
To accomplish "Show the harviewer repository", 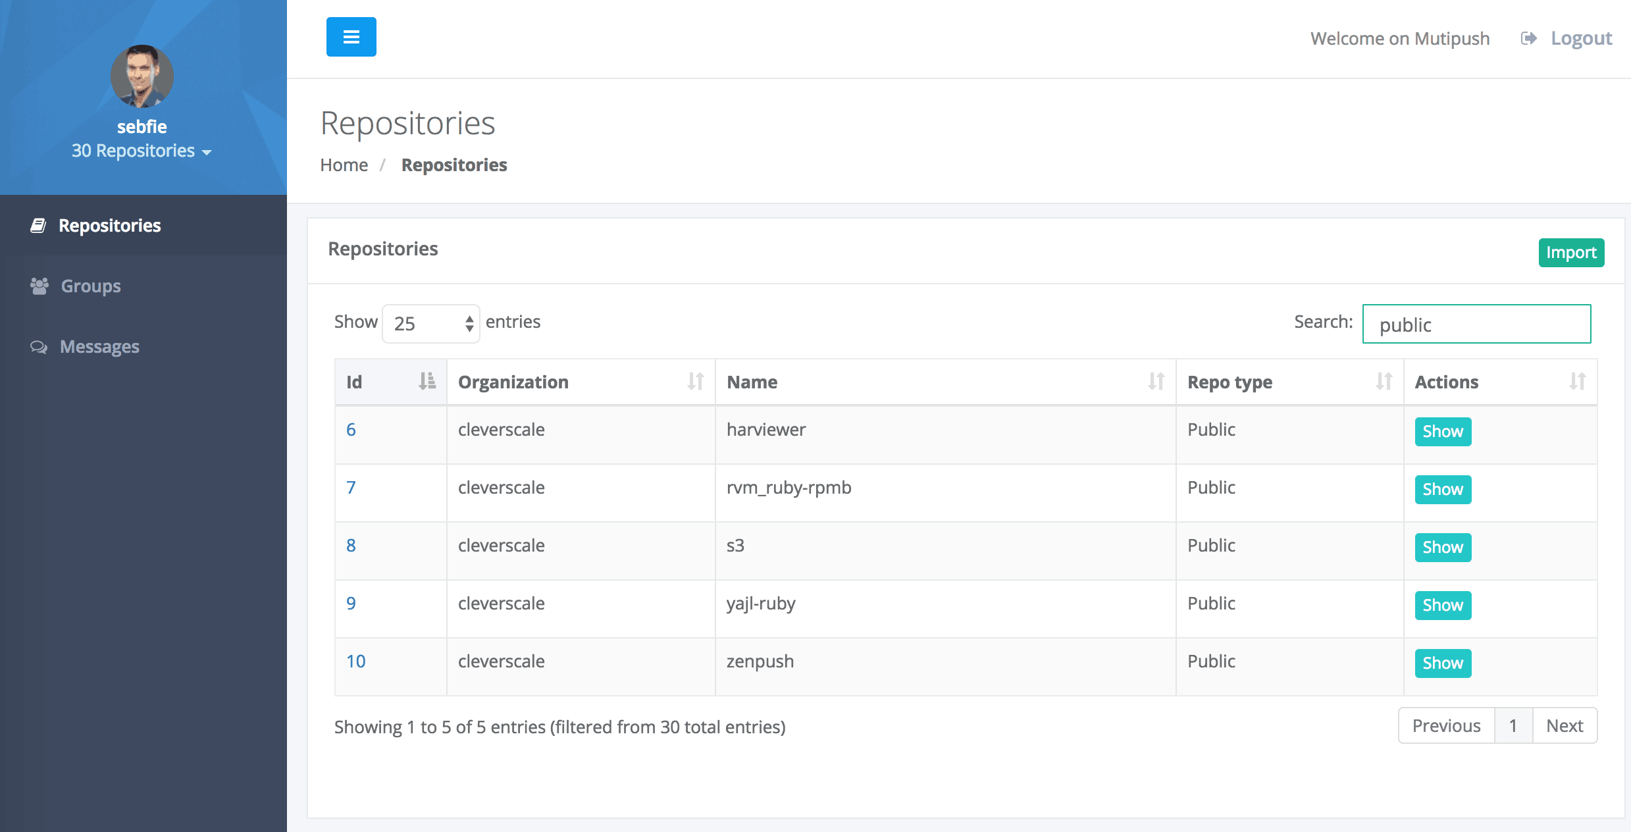I will [1443, 432].
